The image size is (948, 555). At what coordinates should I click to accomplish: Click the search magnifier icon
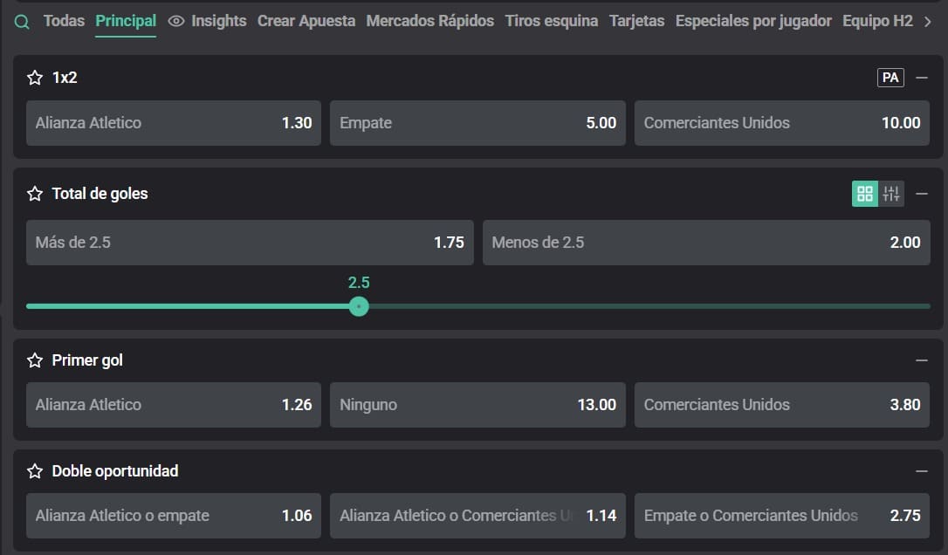[x=22, y=22]
